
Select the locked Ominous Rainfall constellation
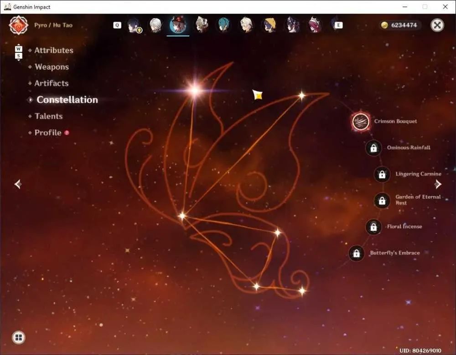(373, 148)
